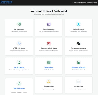Viewport: 98px width, 95px height.
Task: Click the eGFR Calculator pulse icon
Action: pos(19,43)
